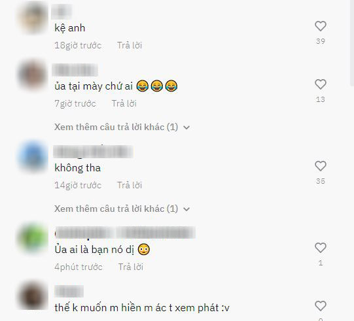354x321 pixels.
Task: Click the scrollbar on the right edge
Action: 352,43
